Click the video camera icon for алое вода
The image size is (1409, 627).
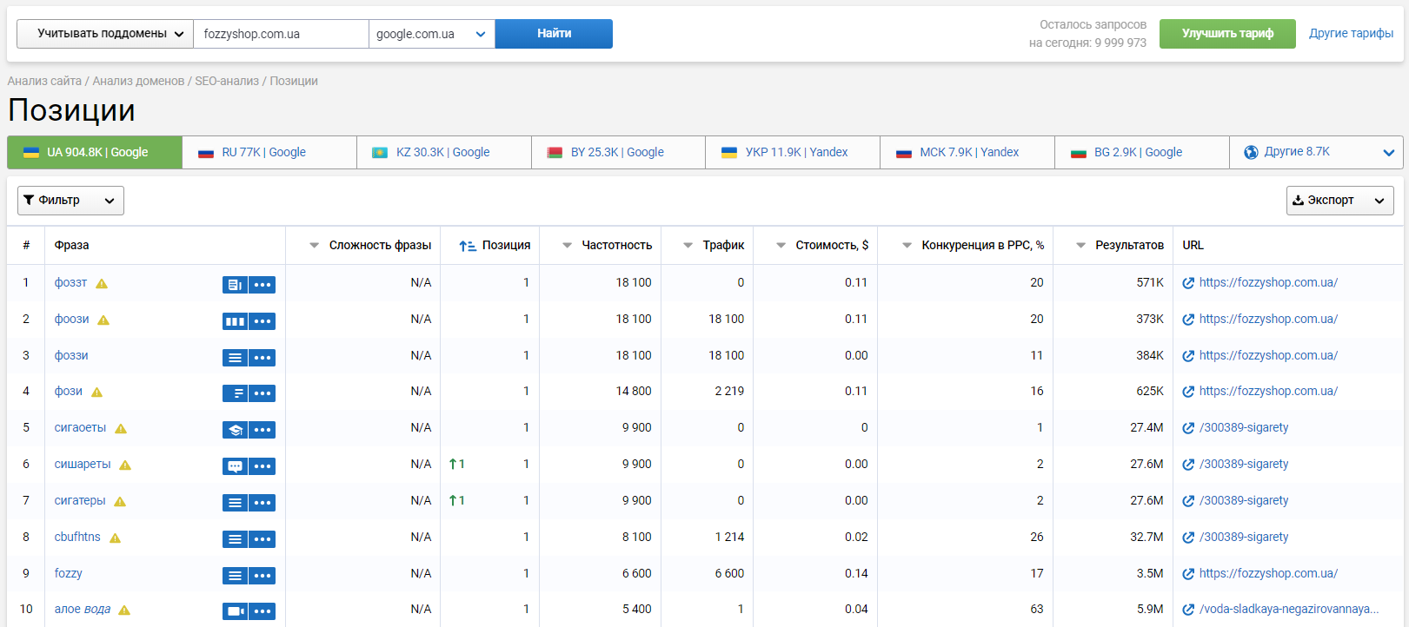(x=235, y=611)
